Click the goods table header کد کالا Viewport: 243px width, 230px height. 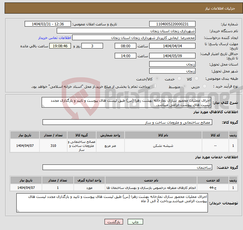coord(215,135)
